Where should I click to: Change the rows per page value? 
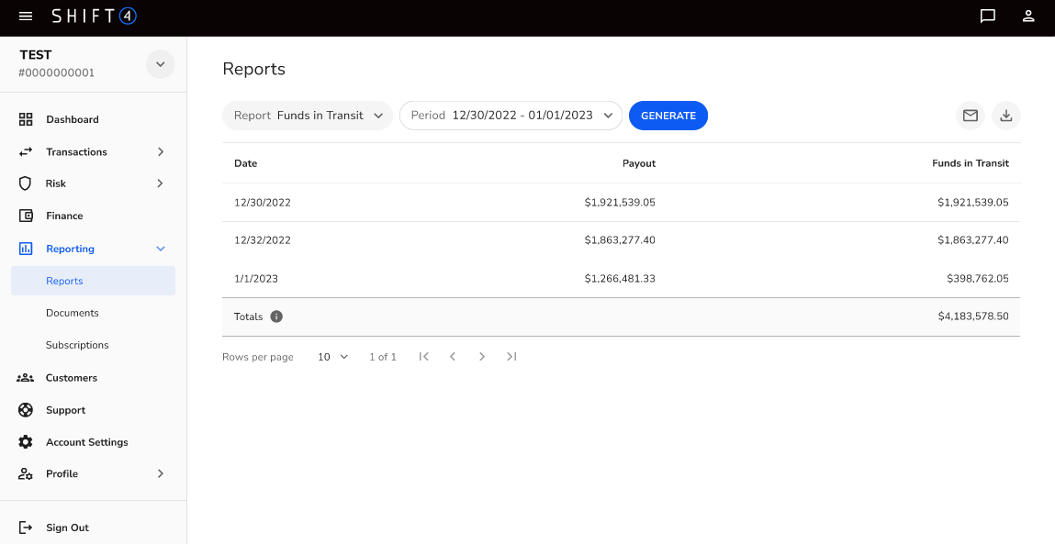[x=332, y=357]
